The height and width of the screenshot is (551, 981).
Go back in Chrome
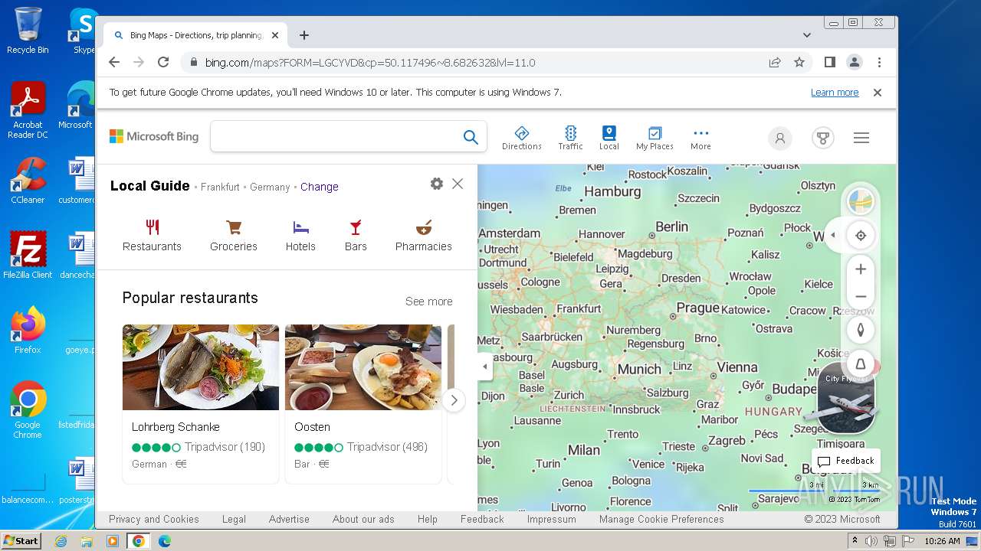pos(114,63)
